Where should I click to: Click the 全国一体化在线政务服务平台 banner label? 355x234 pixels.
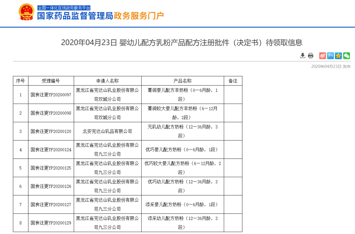[x=64, y=8]
